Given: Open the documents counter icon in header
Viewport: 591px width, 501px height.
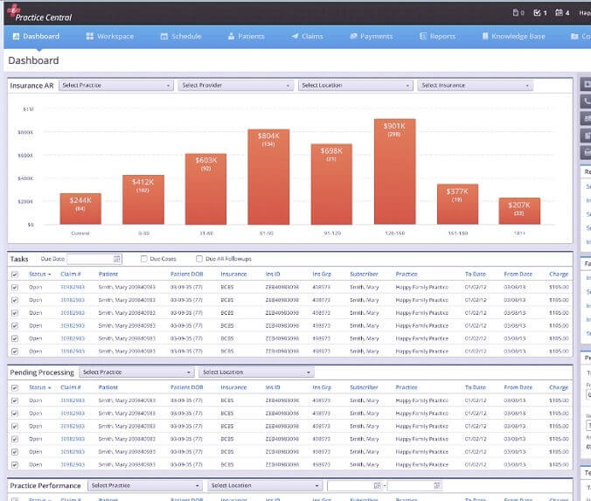Looking at the screenshot, I should click(x=516, y=13).
